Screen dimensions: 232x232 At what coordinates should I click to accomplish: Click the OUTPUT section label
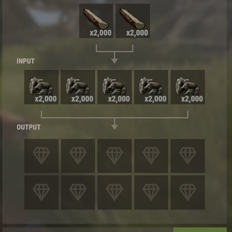(29, 127)
